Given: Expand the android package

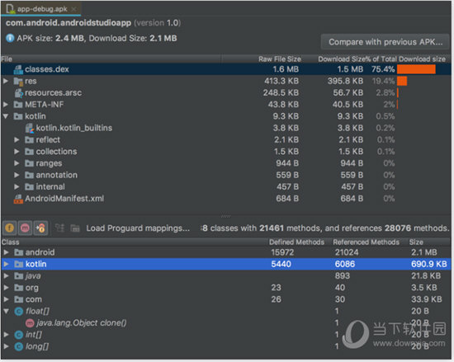Looking at the screenshot, I should click(x=6, y=252).
